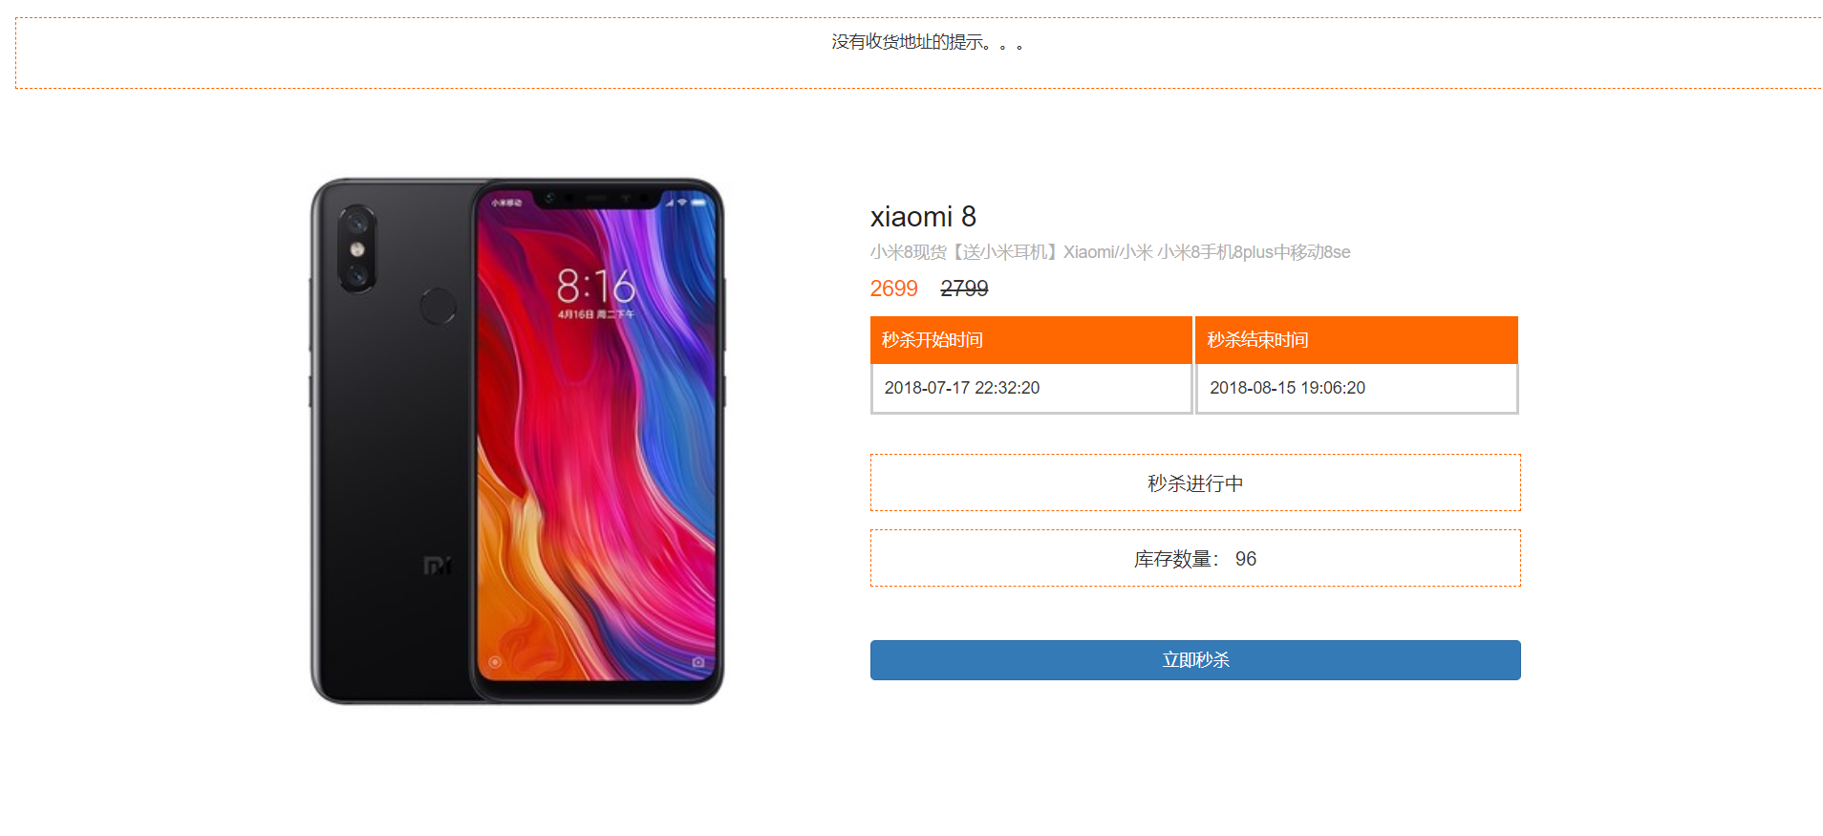Click the 秒杀结束时间 header cell

(1357, 340)
